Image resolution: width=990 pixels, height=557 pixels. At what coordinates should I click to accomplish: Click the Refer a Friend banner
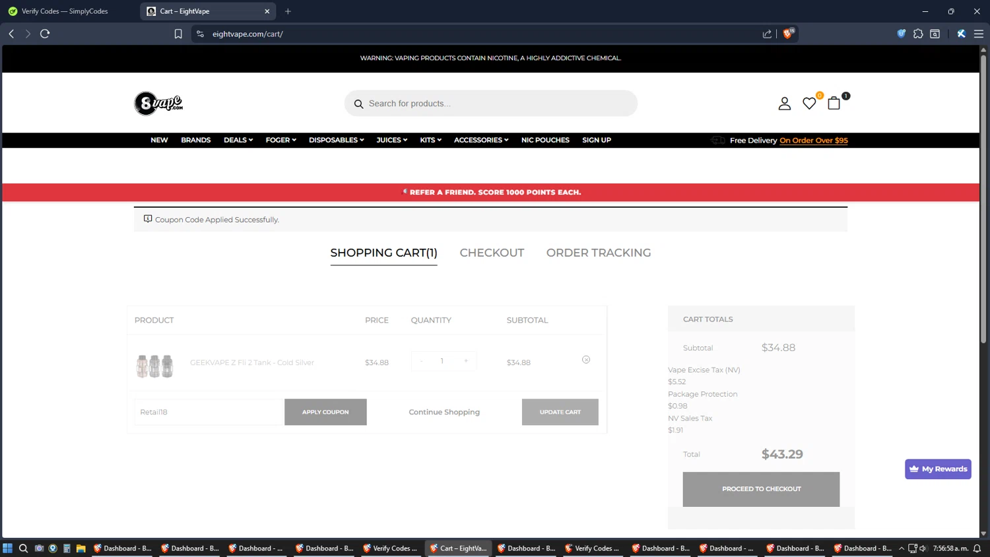[x=491, y=192]
